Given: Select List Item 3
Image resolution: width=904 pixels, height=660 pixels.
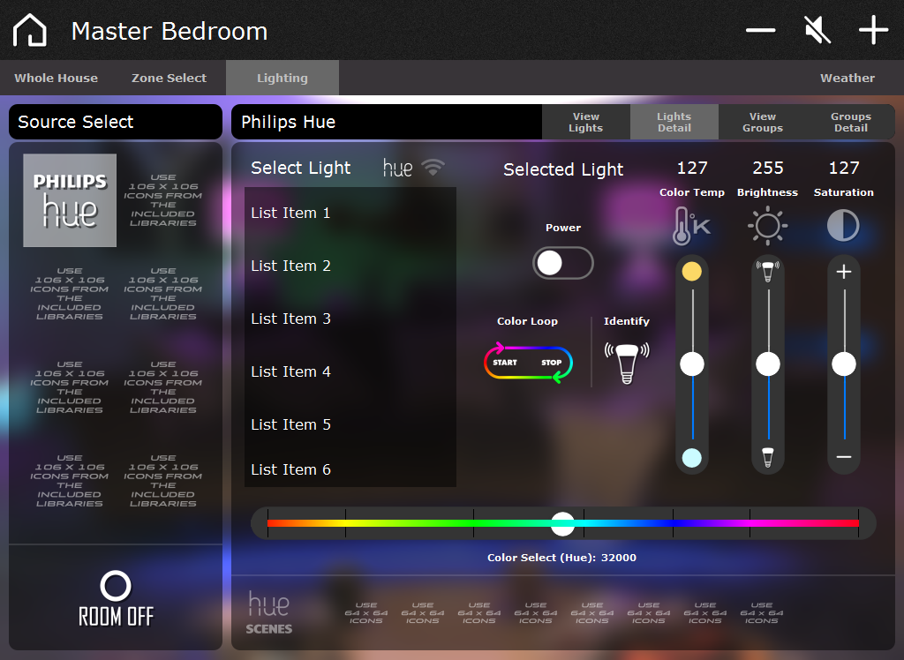Looking at the screenshot, I should tap(350, 319).
